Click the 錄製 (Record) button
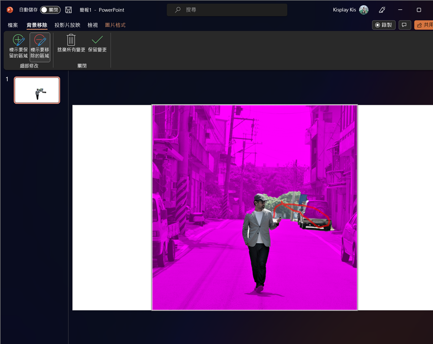The width and height of the screenshot is (433, 344). 384,25
